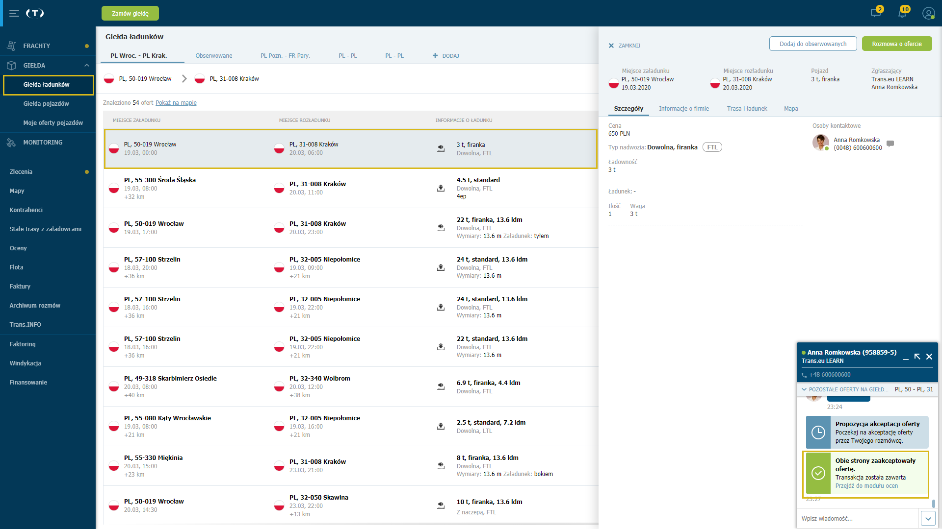Screen dimensions: 942x529
Task: Open Kontrahenci in sidebar
Action: [26, 210]
